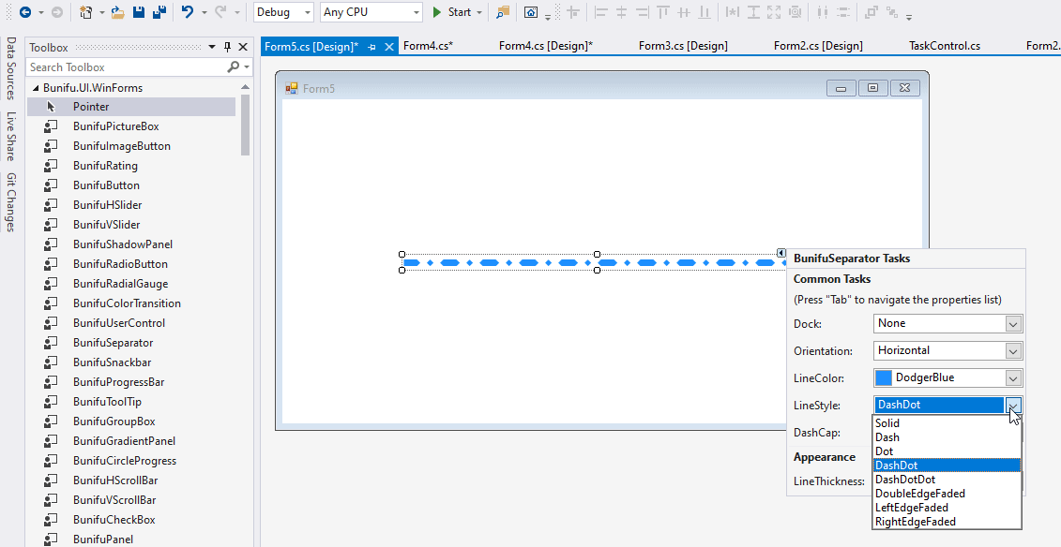Choose Dot in the LineStyle list
Viewport: 1061px width, 547px height.
[x=947, y=451]
